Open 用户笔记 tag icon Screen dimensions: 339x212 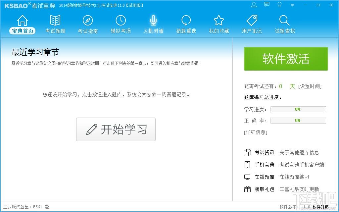(252, 21)
